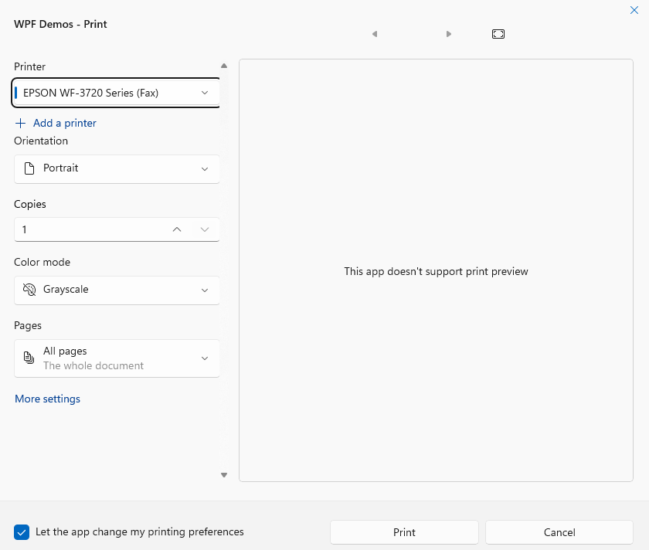Cancel the print dialog
The width and height of the screenshot is (649, 550).
coord(559,532)
